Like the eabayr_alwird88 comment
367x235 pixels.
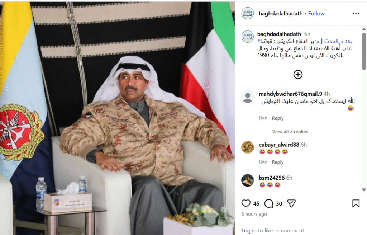(x=263, y=162)
